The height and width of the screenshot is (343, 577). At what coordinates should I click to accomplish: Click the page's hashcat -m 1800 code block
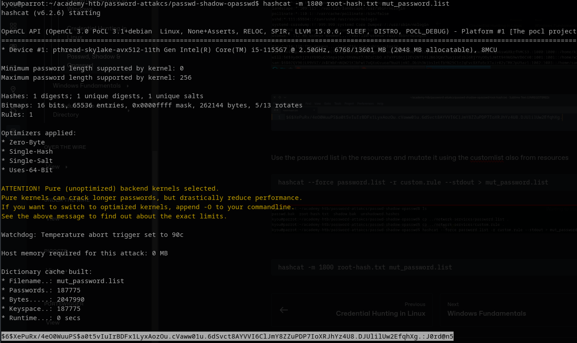423,267
